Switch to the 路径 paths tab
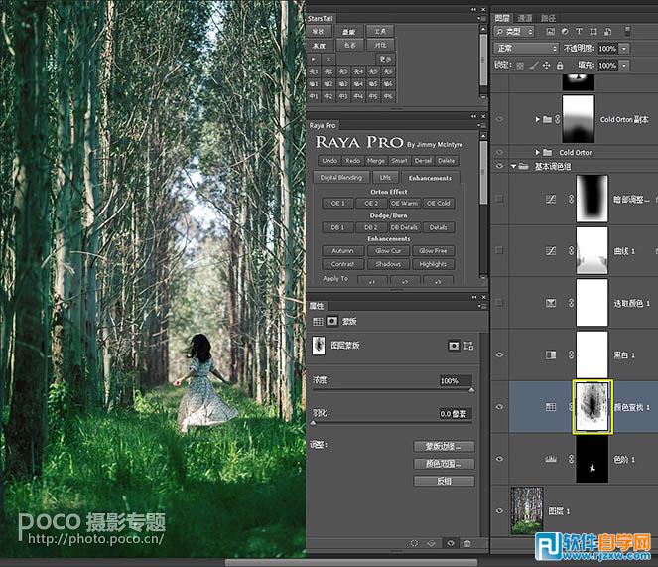The height and width of the screenshot is (567, 658). click(548, 18)
